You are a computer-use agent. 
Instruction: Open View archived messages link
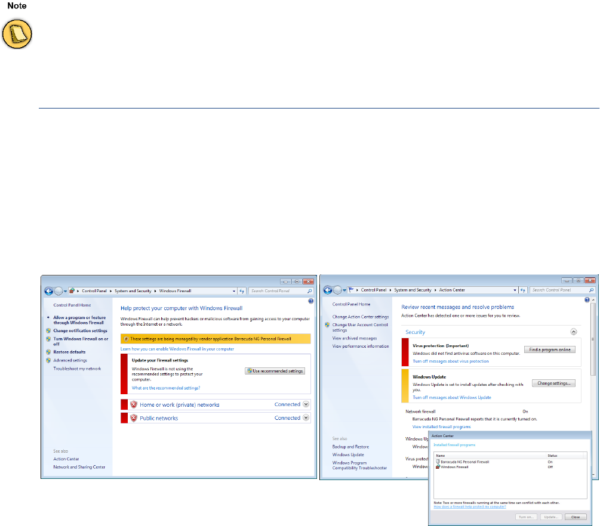[355, 338]
